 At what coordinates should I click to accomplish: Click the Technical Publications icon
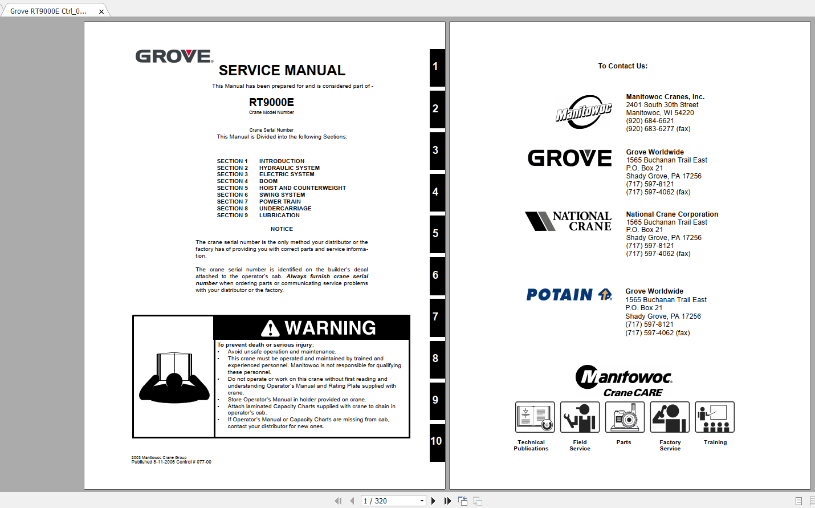click(x=535, y=417)
